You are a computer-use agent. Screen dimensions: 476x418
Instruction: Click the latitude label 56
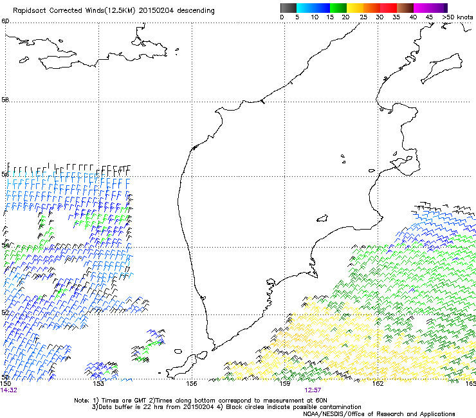[5, 174]
